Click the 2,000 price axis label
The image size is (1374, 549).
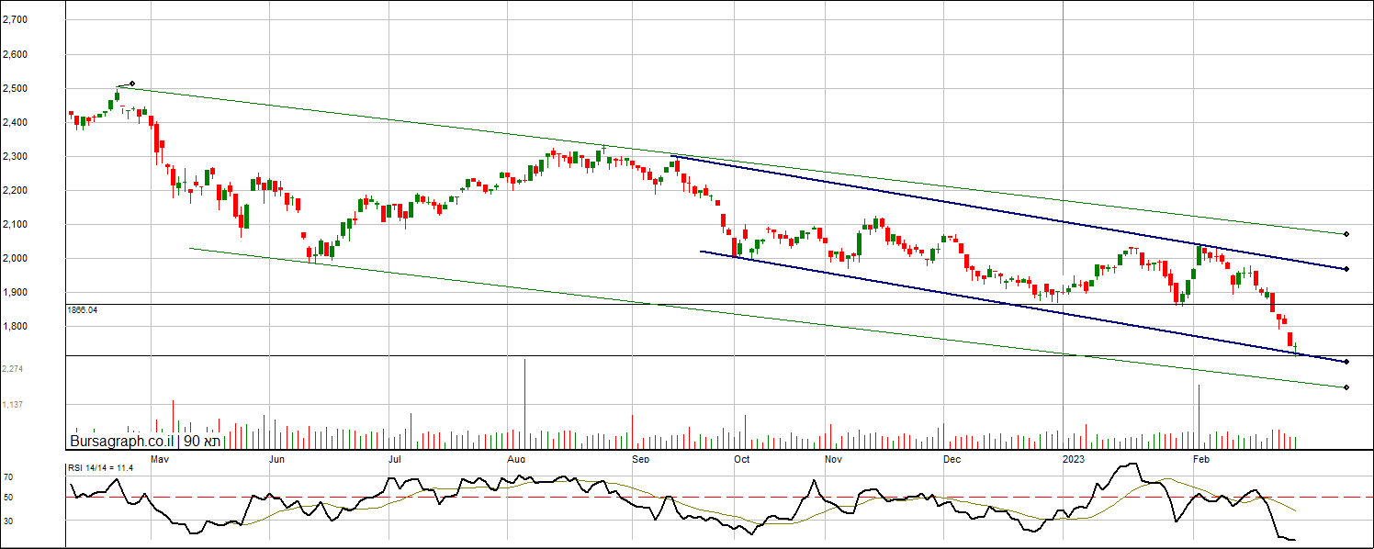tap(15, 258)
